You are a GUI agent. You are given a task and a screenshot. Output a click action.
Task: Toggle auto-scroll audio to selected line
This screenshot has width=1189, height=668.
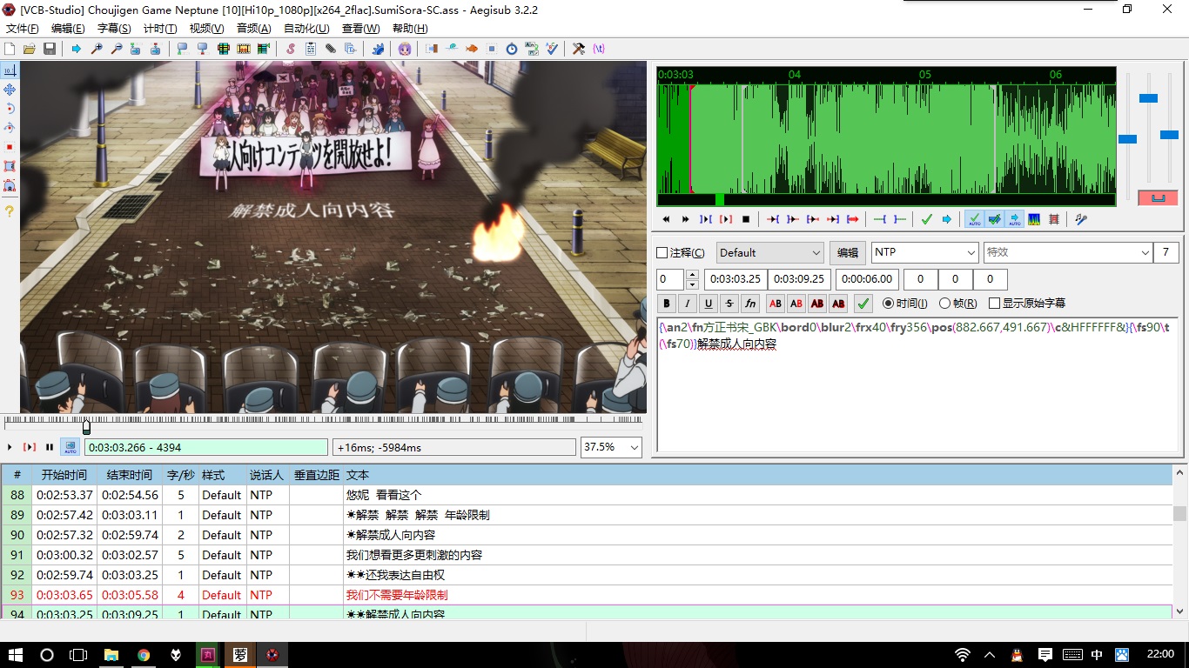(x=1015, y=219)
